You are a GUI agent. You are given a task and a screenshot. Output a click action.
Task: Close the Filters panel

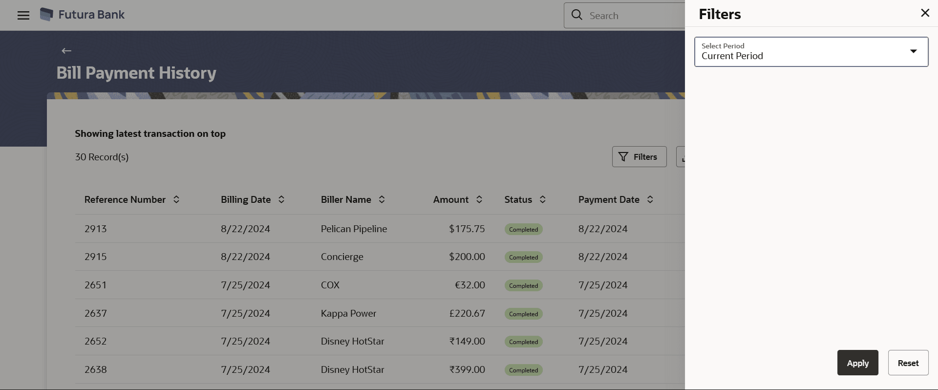pyautogui.click(x=925, y=13)
